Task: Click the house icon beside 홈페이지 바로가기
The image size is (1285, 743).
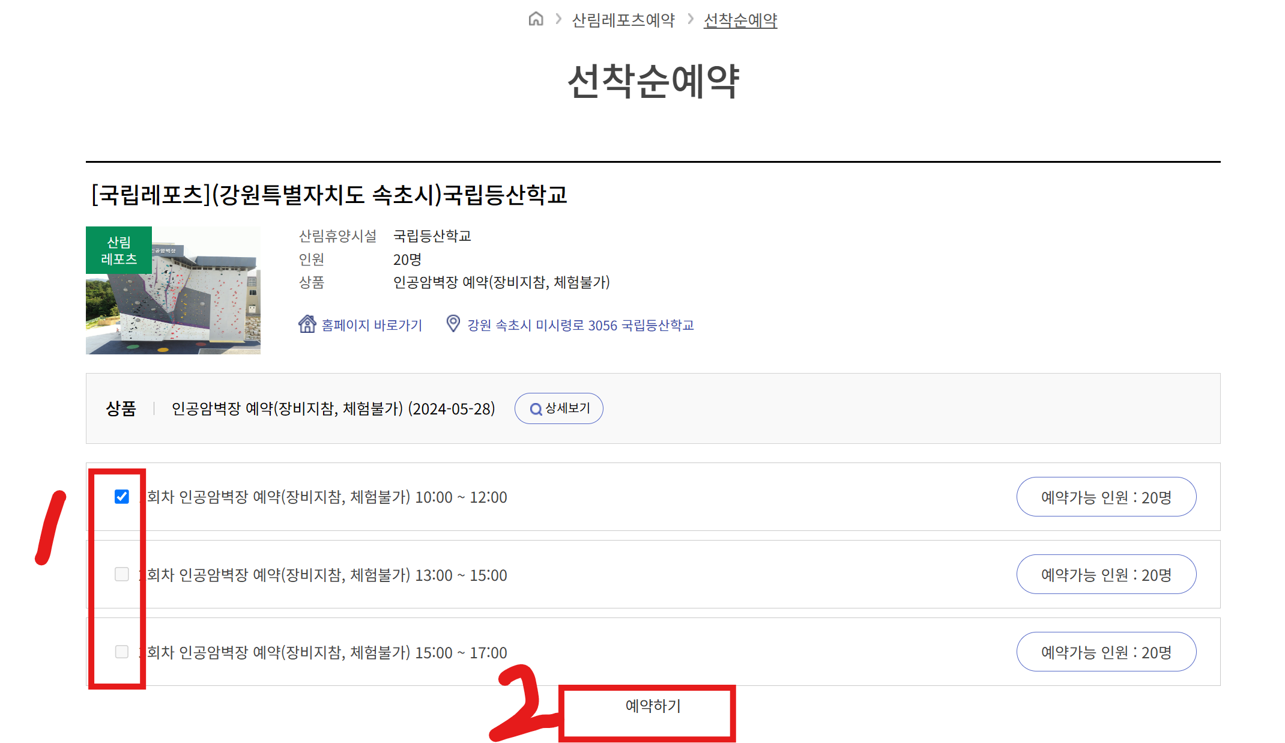Action: (x=307, y=324)
